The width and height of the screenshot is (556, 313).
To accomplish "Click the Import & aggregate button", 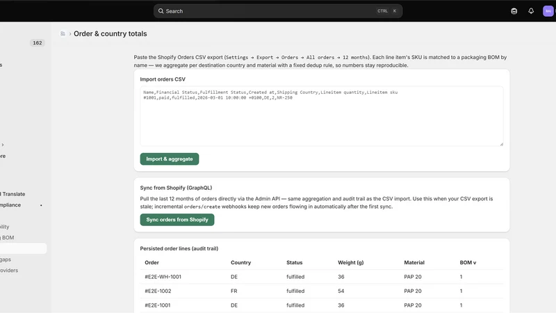I will click(x=170, y=159).
